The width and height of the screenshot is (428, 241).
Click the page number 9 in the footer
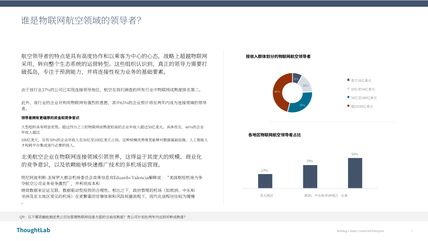click(x=412, y=231)
